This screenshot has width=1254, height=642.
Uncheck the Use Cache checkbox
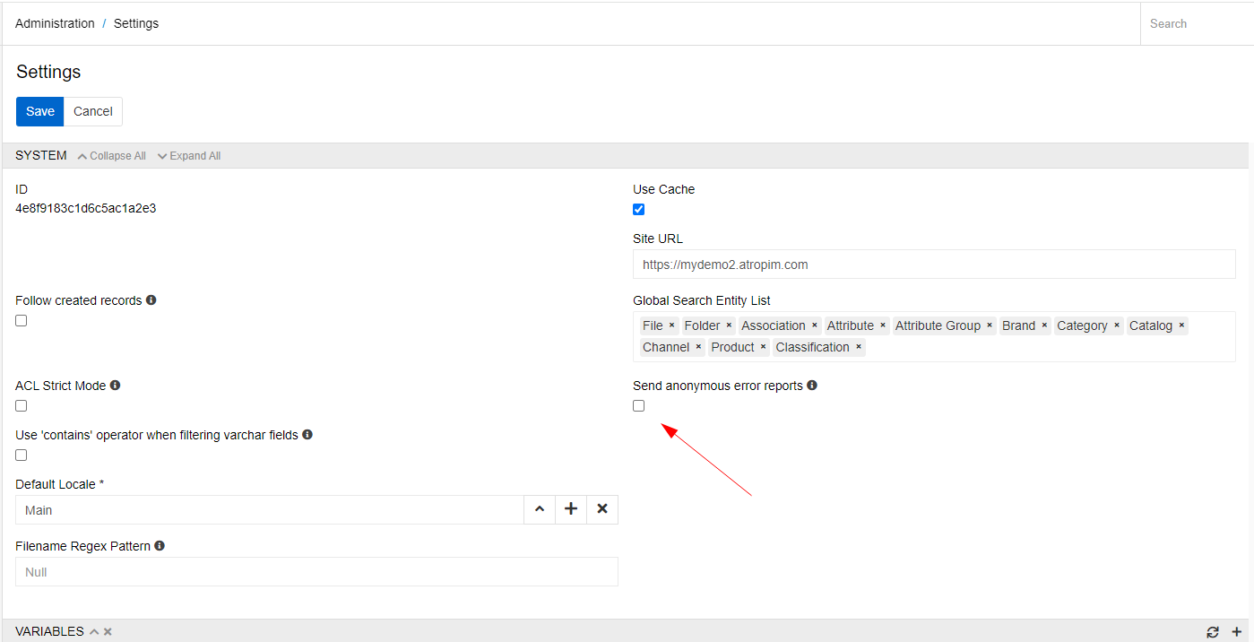pos(639,210)
